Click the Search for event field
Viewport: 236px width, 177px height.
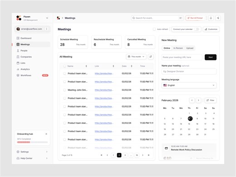157,18
